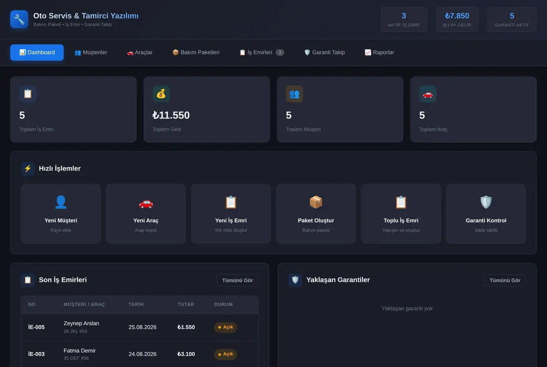Image resolution: width=547 pixels, height=367 pixels.
Task: Click the clipboard icon beside Son İş Emirleri
Action: pyautogui.click(x=28, y=280)
